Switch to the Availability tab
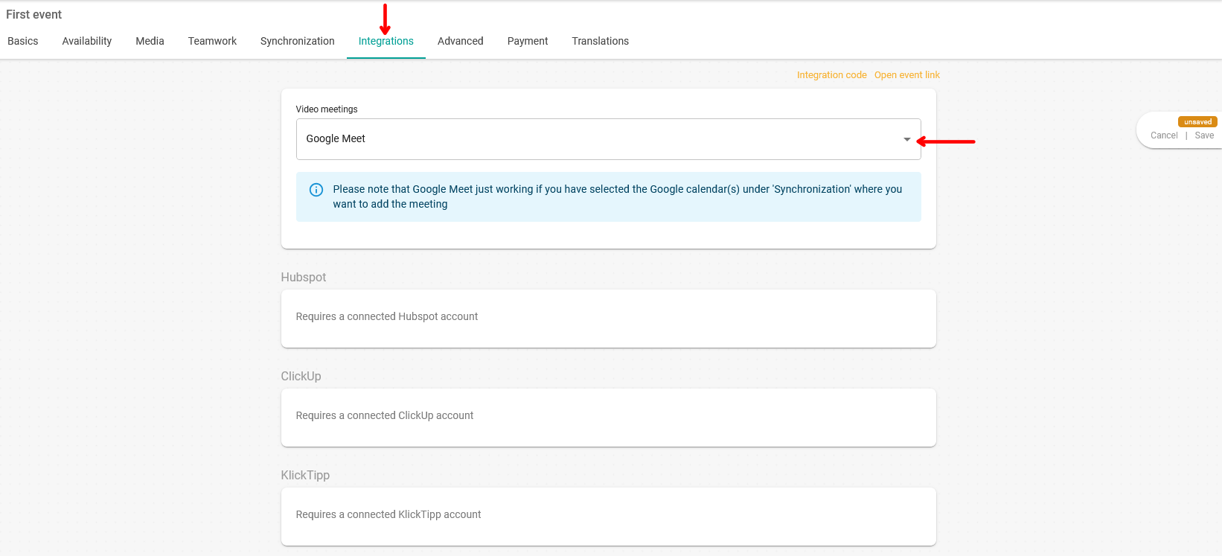The image size is (1222, 556). tap(87, 41)
